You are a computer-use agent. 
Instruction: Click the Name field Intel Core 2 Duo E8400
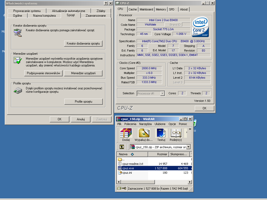click(x=163, y=20)
